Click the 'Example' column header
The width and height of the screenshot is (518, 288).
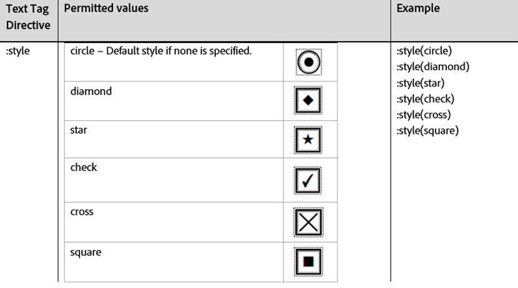click(418, 9)
